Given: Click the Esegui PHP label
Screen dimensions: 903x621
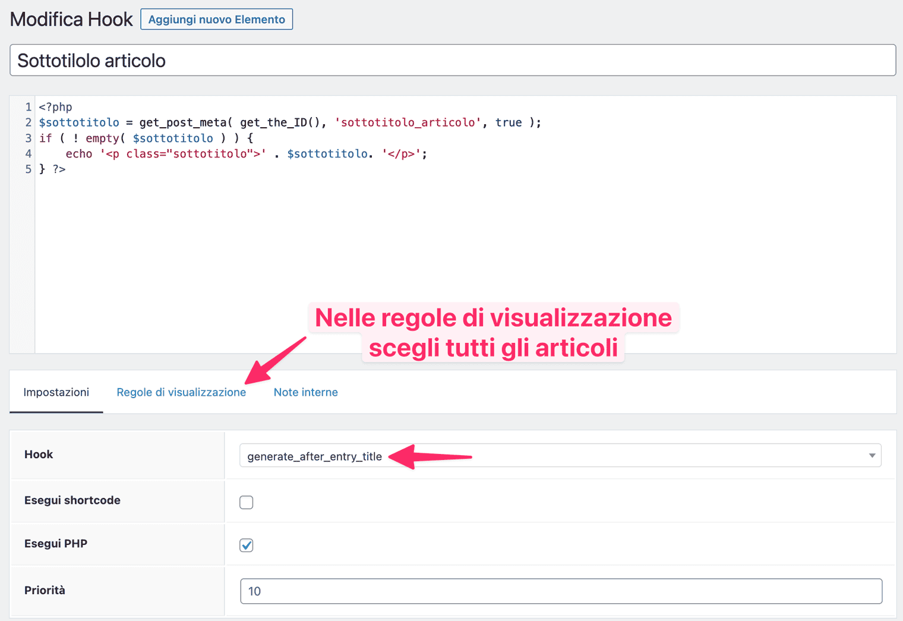Looking at the screenshot, I should pos(56,543).
